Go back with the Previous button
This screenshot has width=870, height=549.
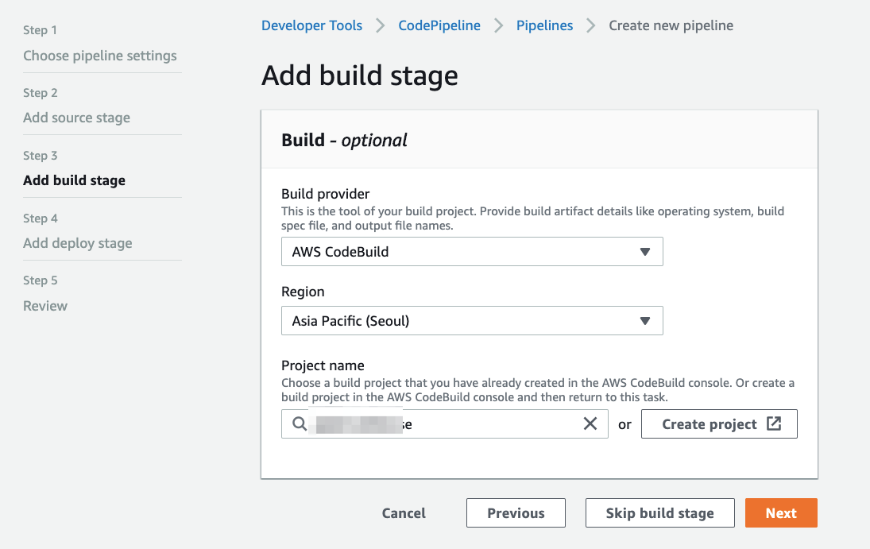[516, 513]
